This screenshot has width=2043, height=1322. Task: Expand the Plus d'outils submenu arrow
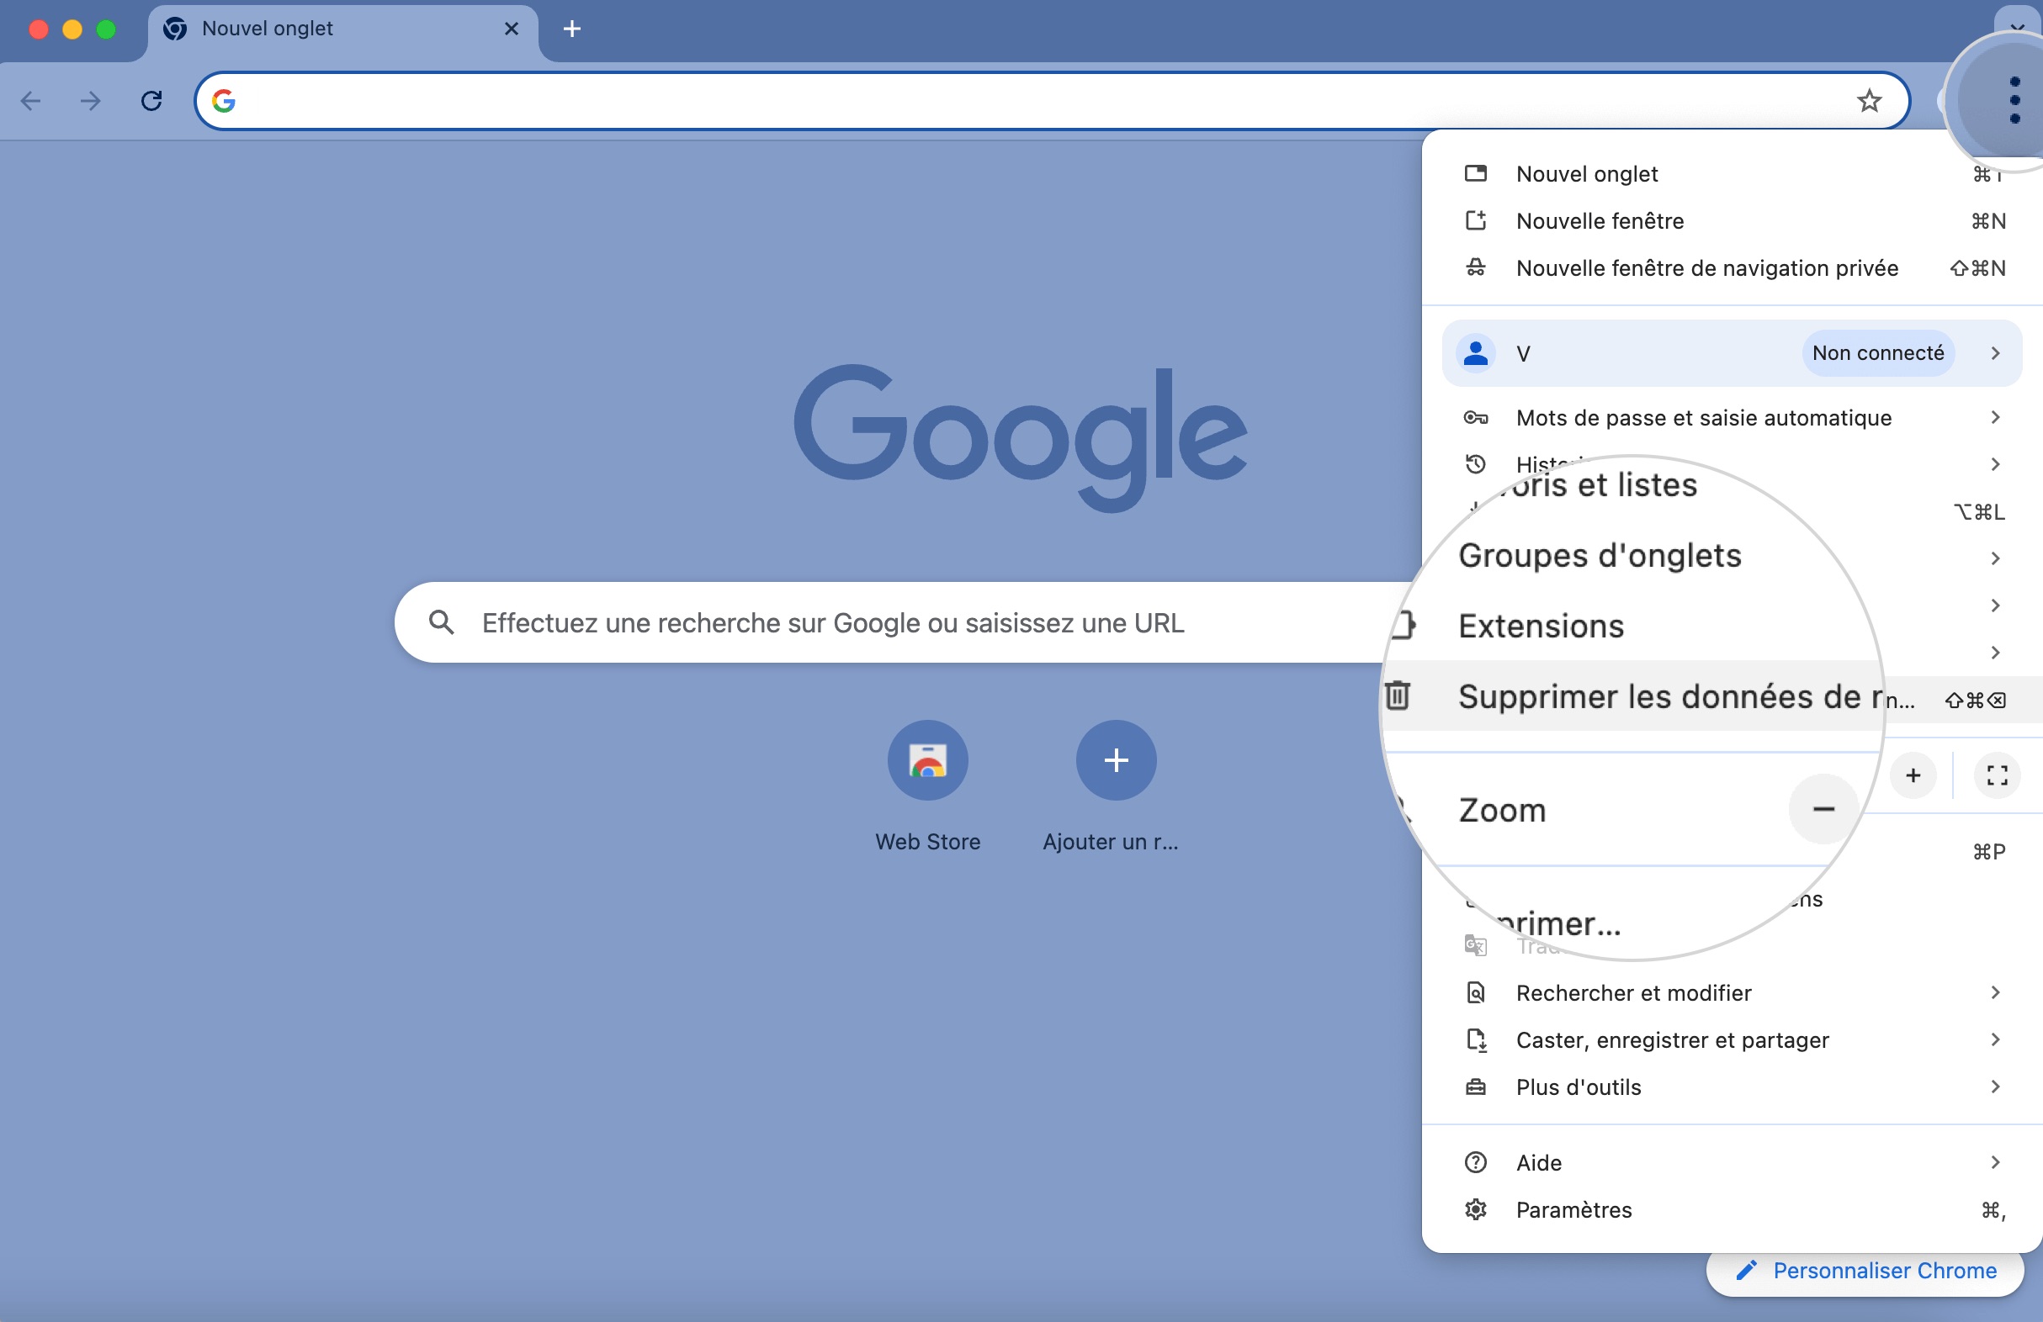1995,1088
